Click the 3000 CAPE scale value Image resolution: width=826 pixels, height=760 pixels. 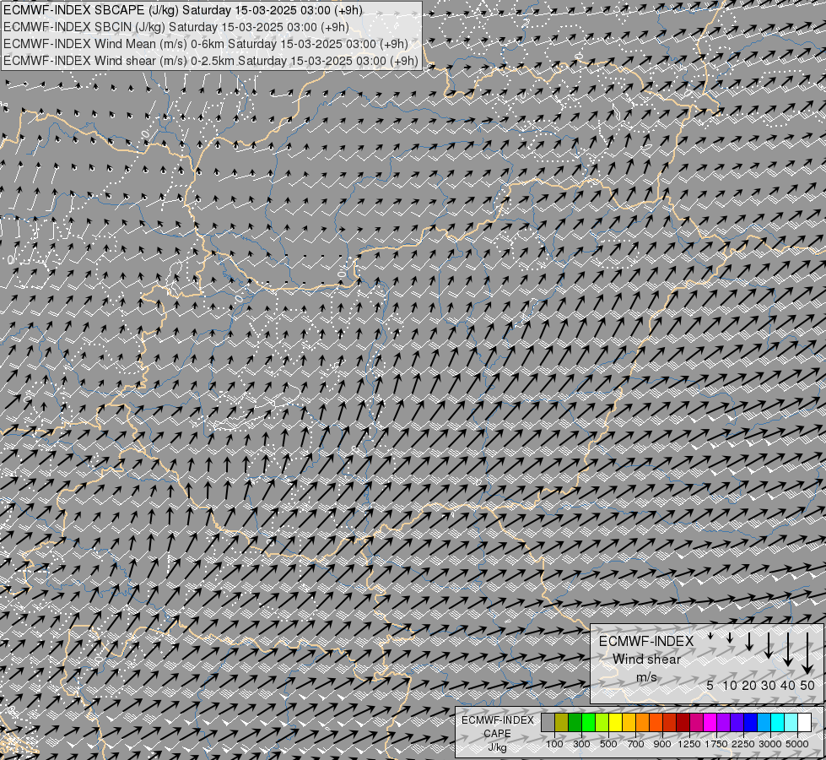770,744
